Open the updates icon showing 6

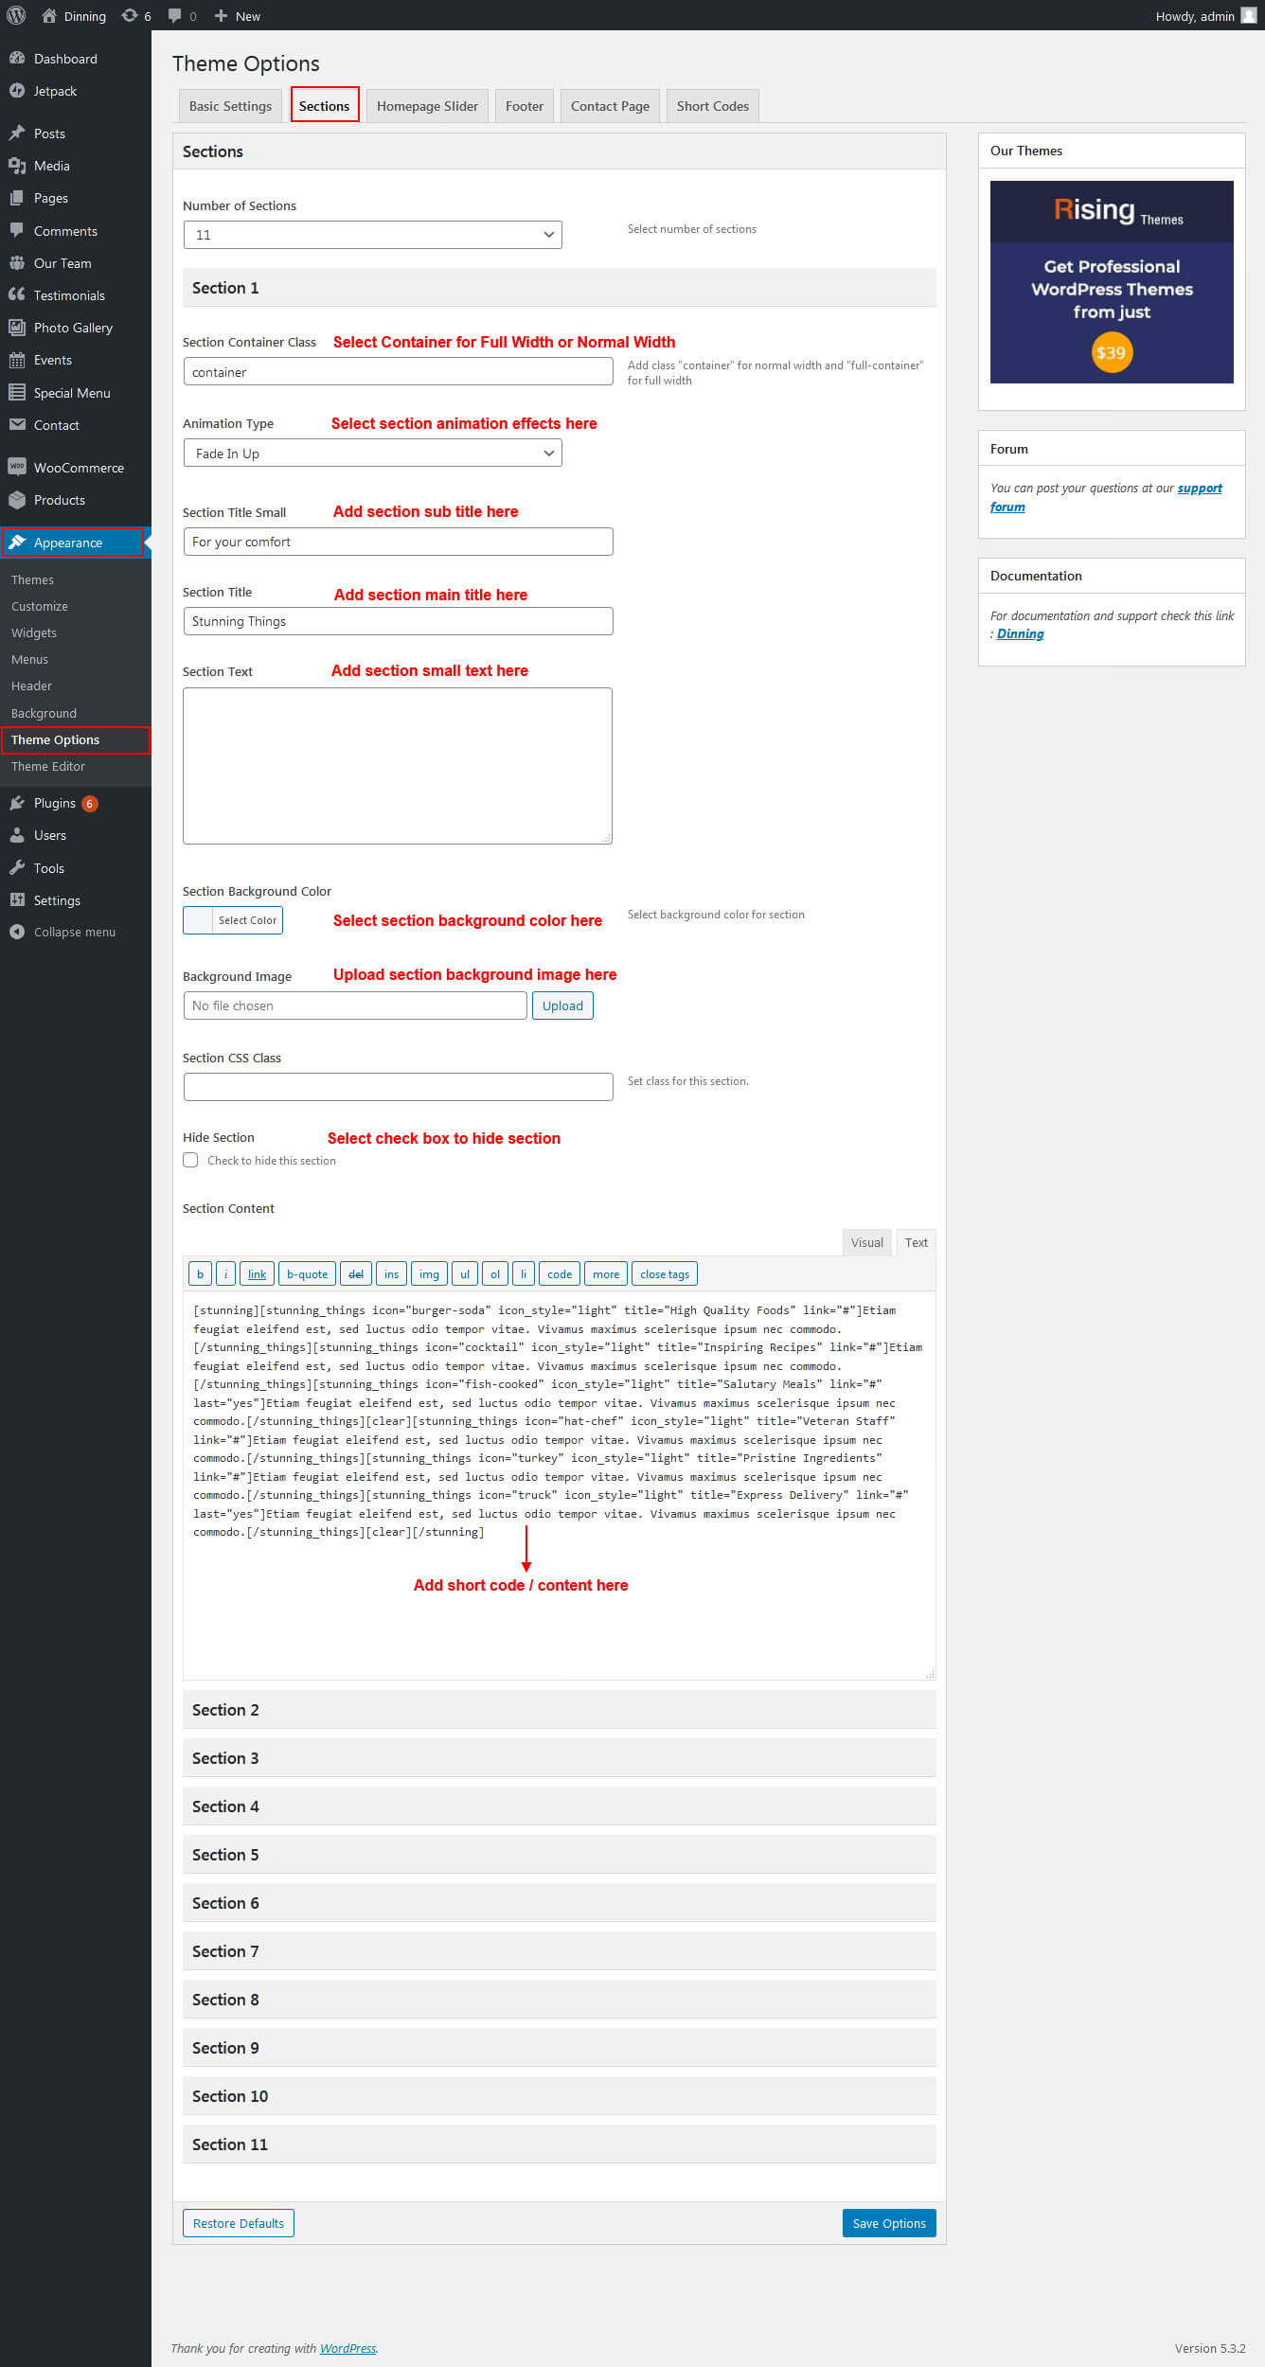click(130, 15)
